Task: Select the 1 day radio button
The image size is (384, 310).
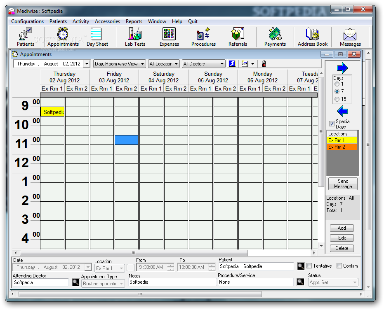Action: point(337,84)
